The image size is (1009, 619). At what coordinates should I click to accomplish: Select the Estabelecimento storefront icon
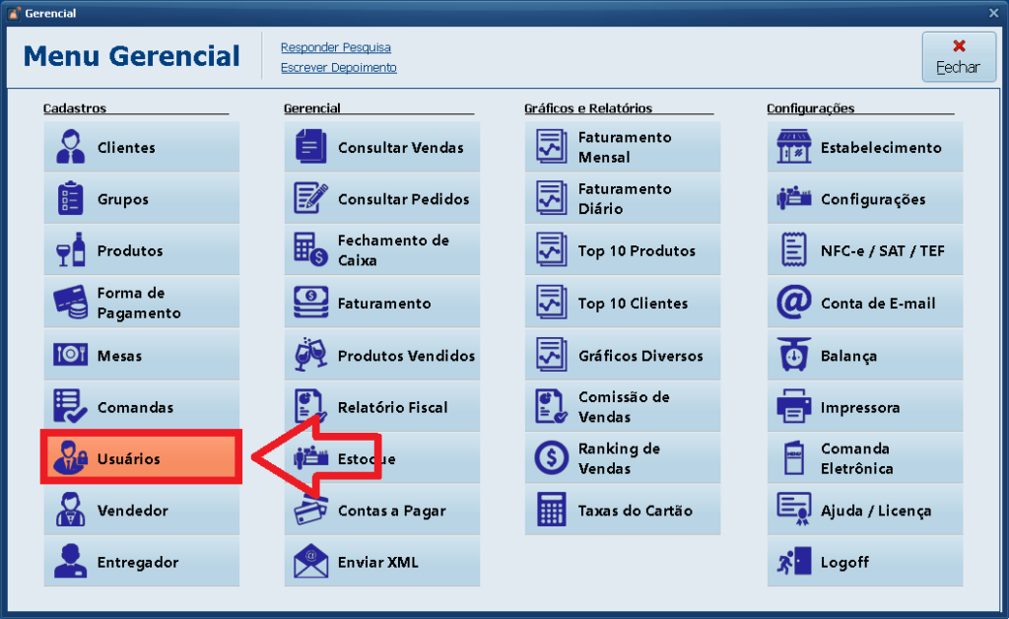(793, 147)
